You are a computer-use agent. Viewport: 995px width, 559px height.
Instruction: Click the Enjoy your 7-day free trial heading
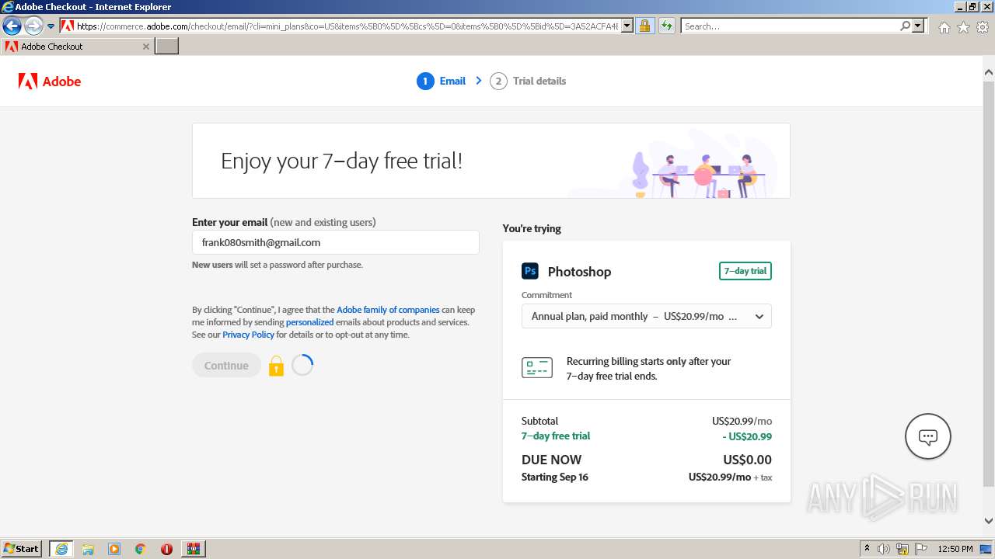tap(342, 161)
